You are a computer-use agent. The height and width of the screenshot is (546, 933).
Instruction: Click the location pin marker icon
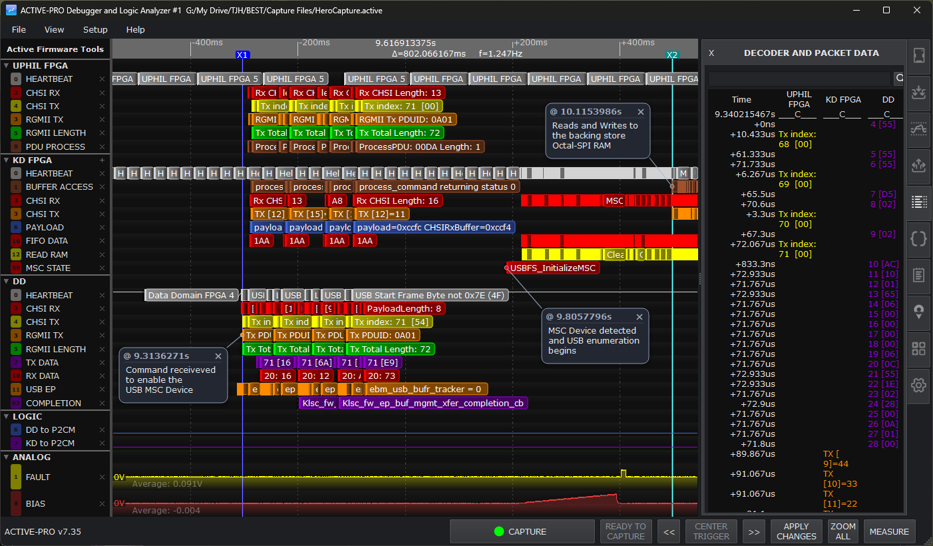[x=919, y=312]
